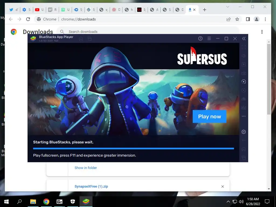
Task: Click the Downloads page vertical scrollbar
Action: tap(269, 79)
